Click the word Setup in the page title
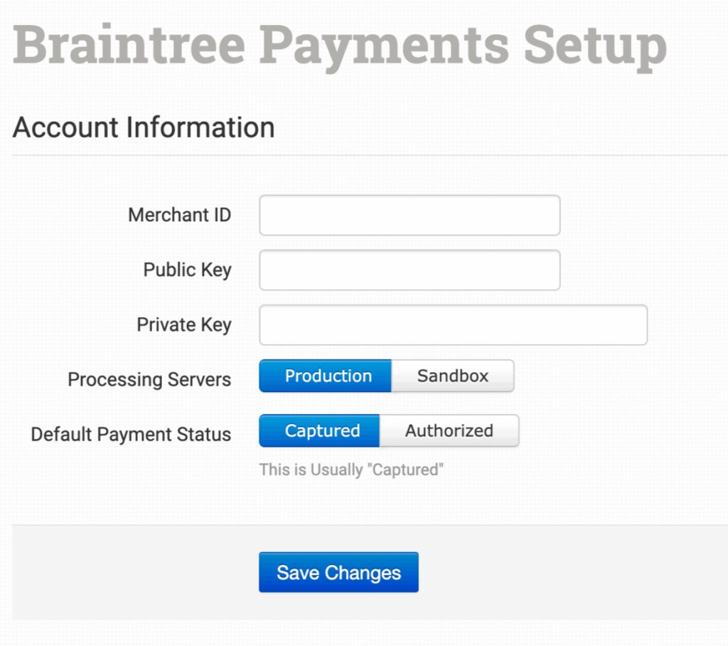Viewport: 728px width, 646px height. [x=594, y=44]
